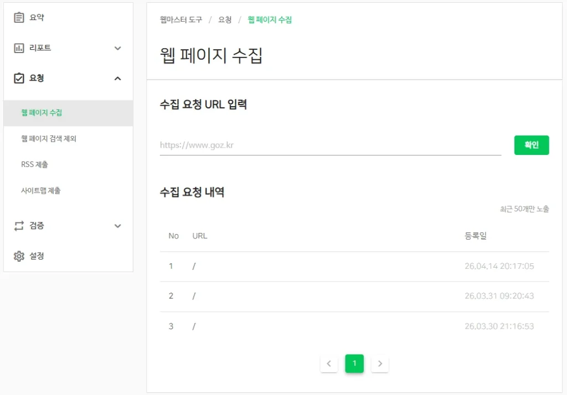
Task: Click the 검증 arrows icon
Action: pos(19,226)
